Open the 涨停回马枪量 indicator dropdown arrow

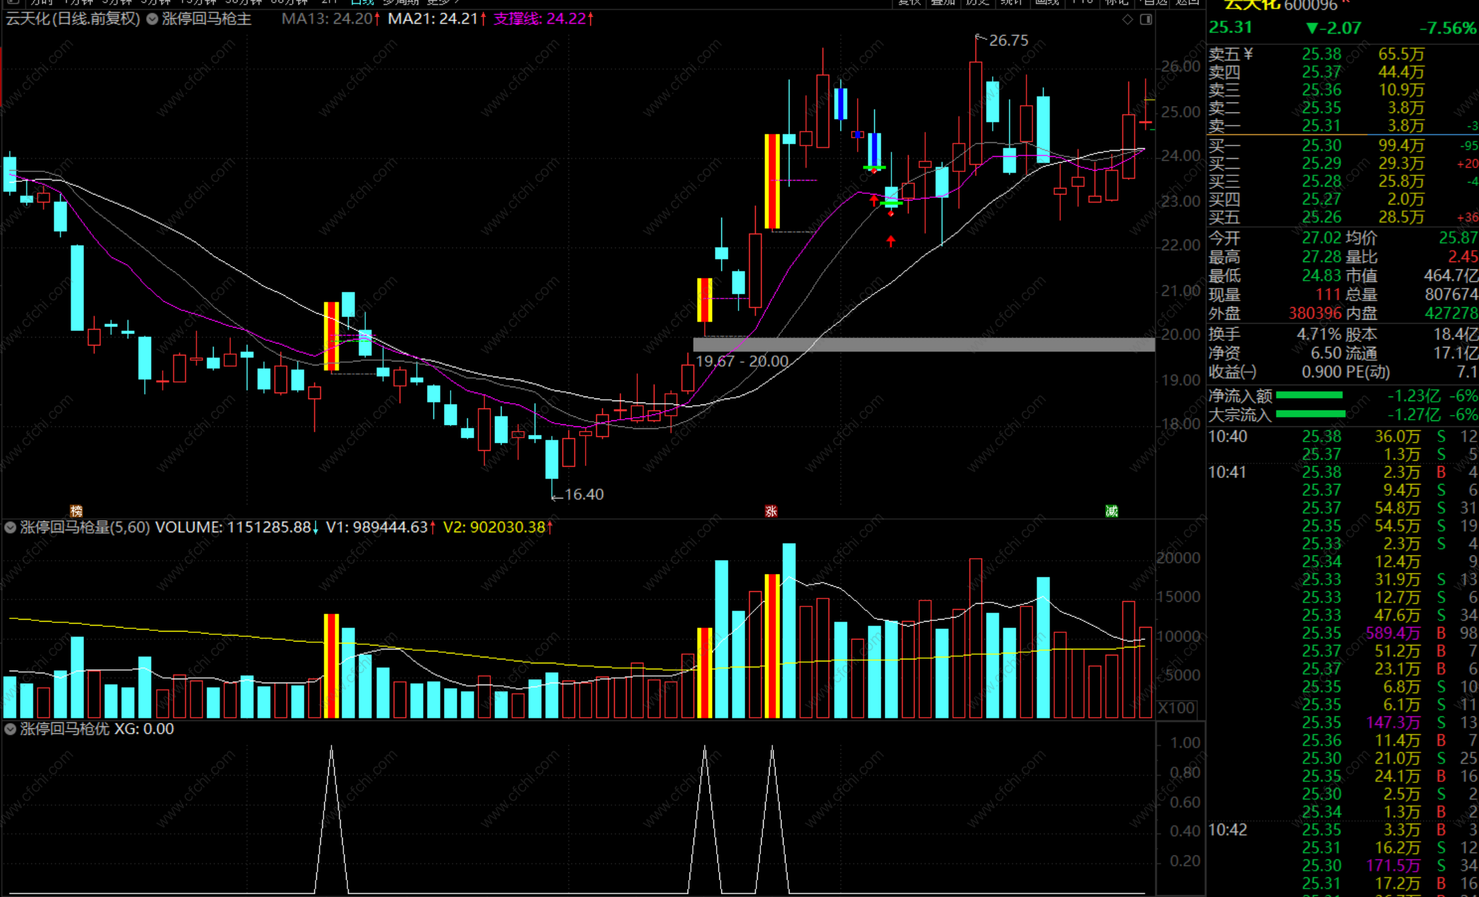(11, 528)
